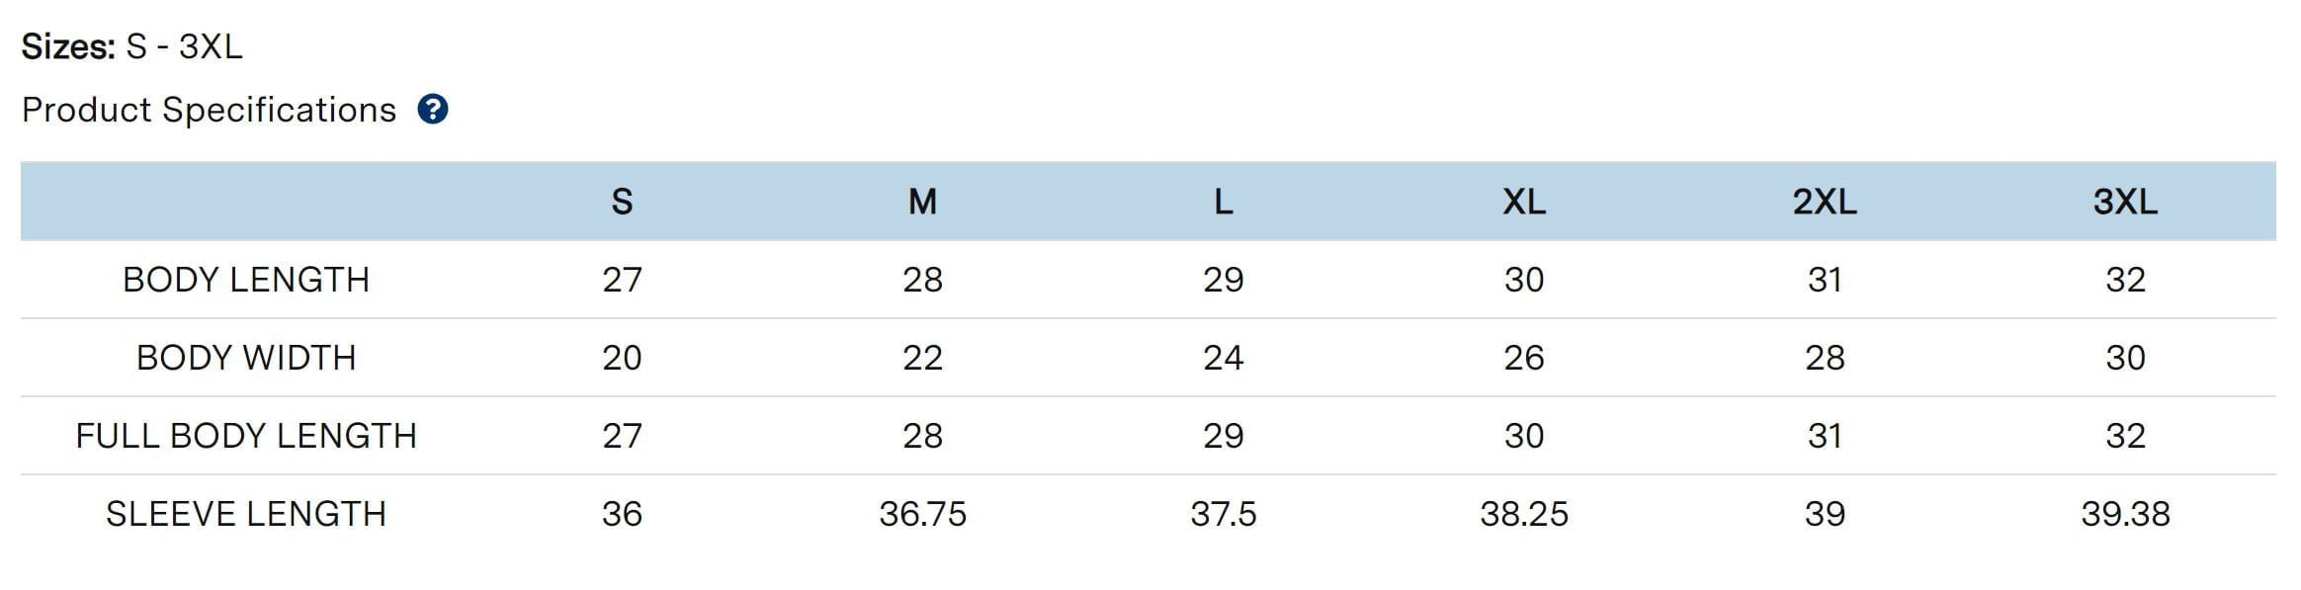
Task: Click the 39.38 sleeve length cell
Action: pos(2125,514)
